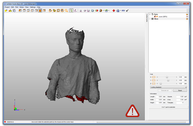Activate the green arrow selection mode tool
This screenshot has height=126, width=193.
coord(71,11)
